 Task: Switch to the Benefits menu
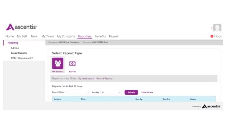coord(100,36)
